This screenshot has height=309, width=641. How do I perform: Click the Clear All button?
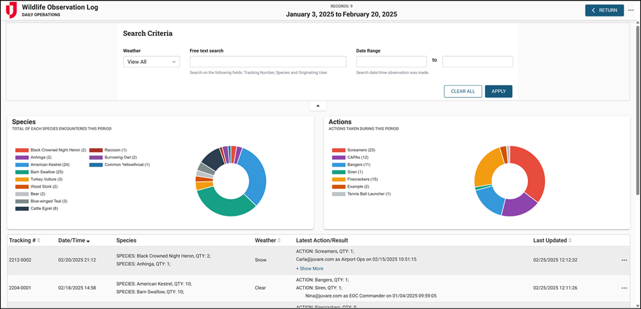click(463, 91)
